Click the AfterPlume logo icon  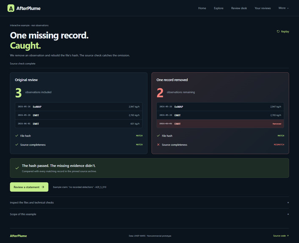coord(11,8)
